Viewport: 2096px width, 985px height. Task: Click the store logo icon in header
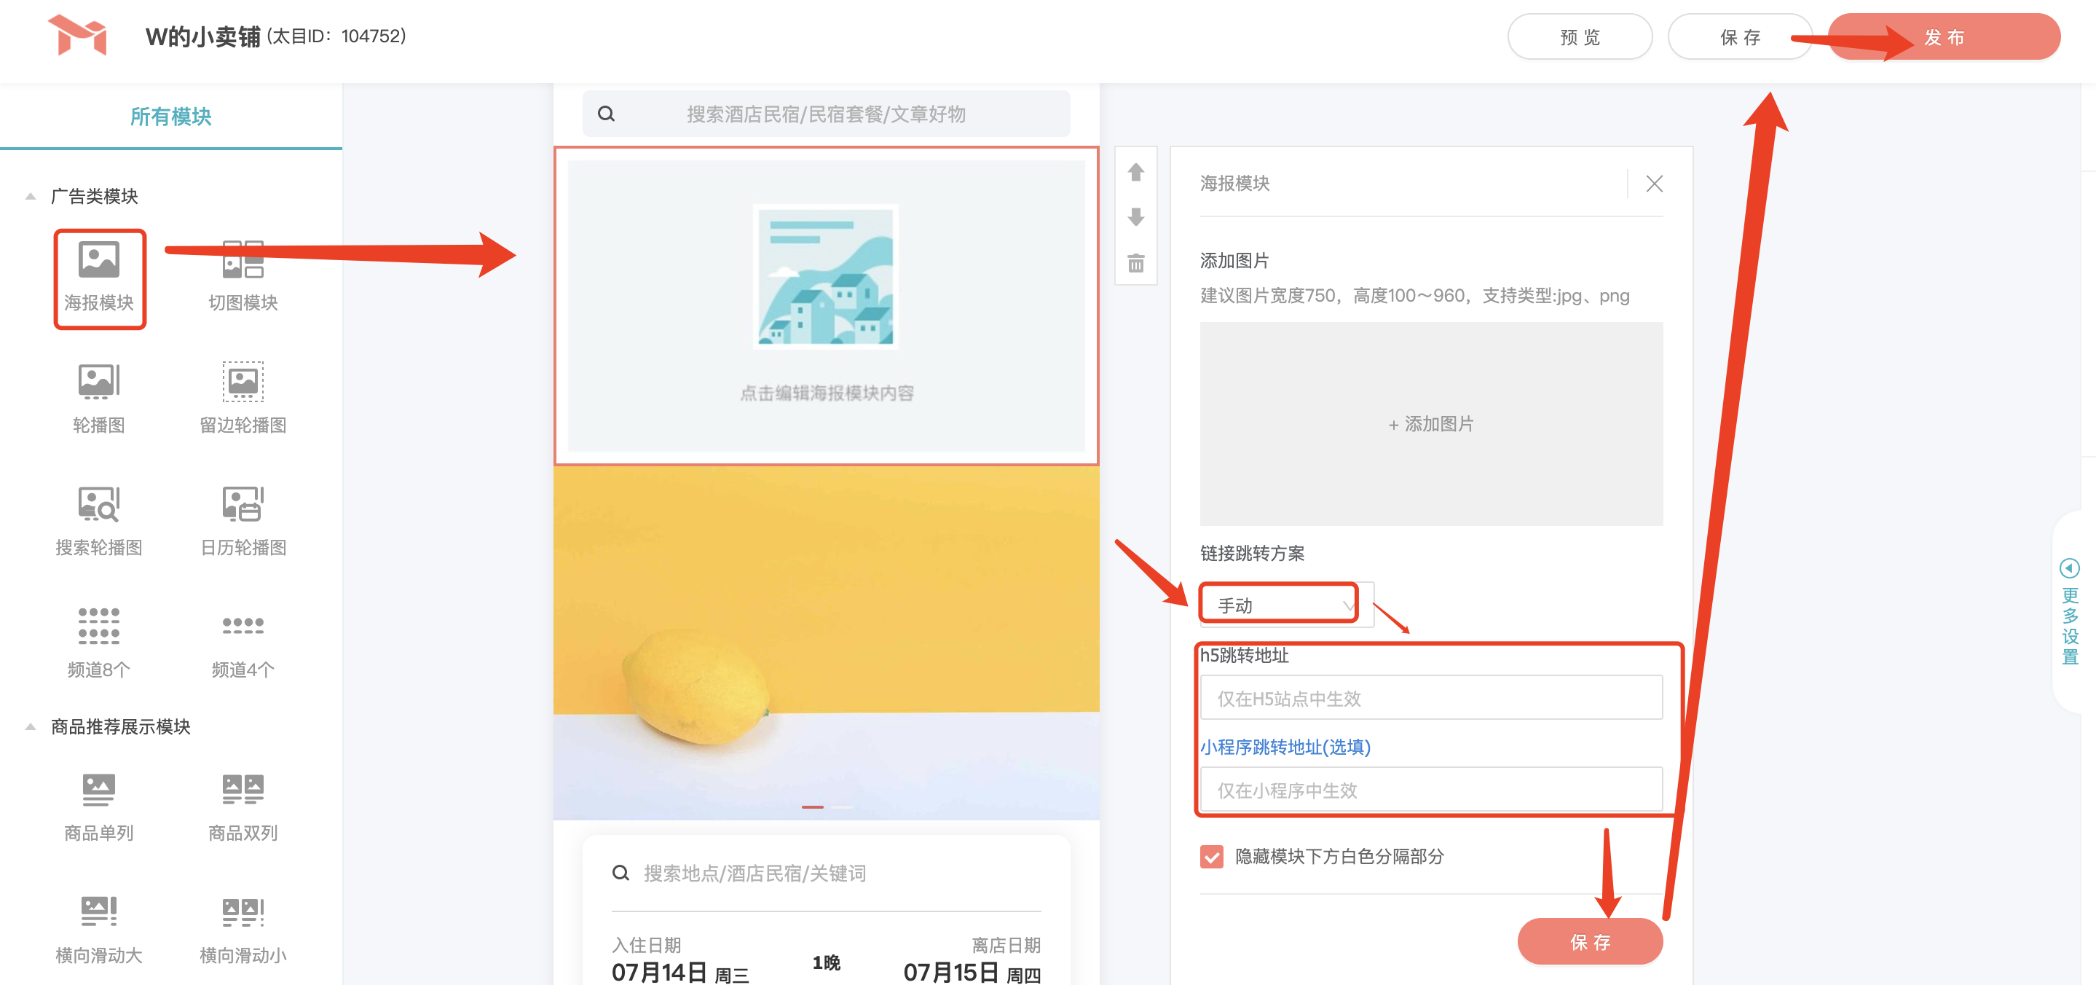tap(77, 35)
